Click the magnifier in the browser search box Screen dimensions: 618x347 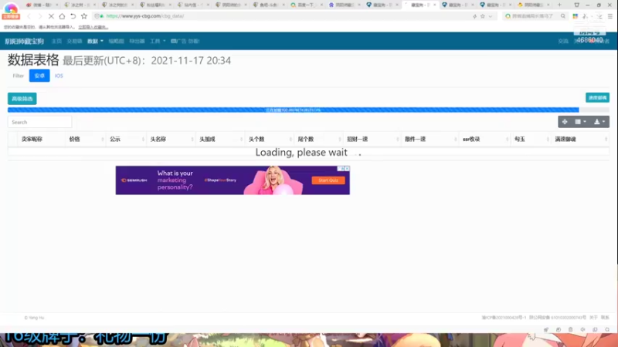click(x=563, y=16)
